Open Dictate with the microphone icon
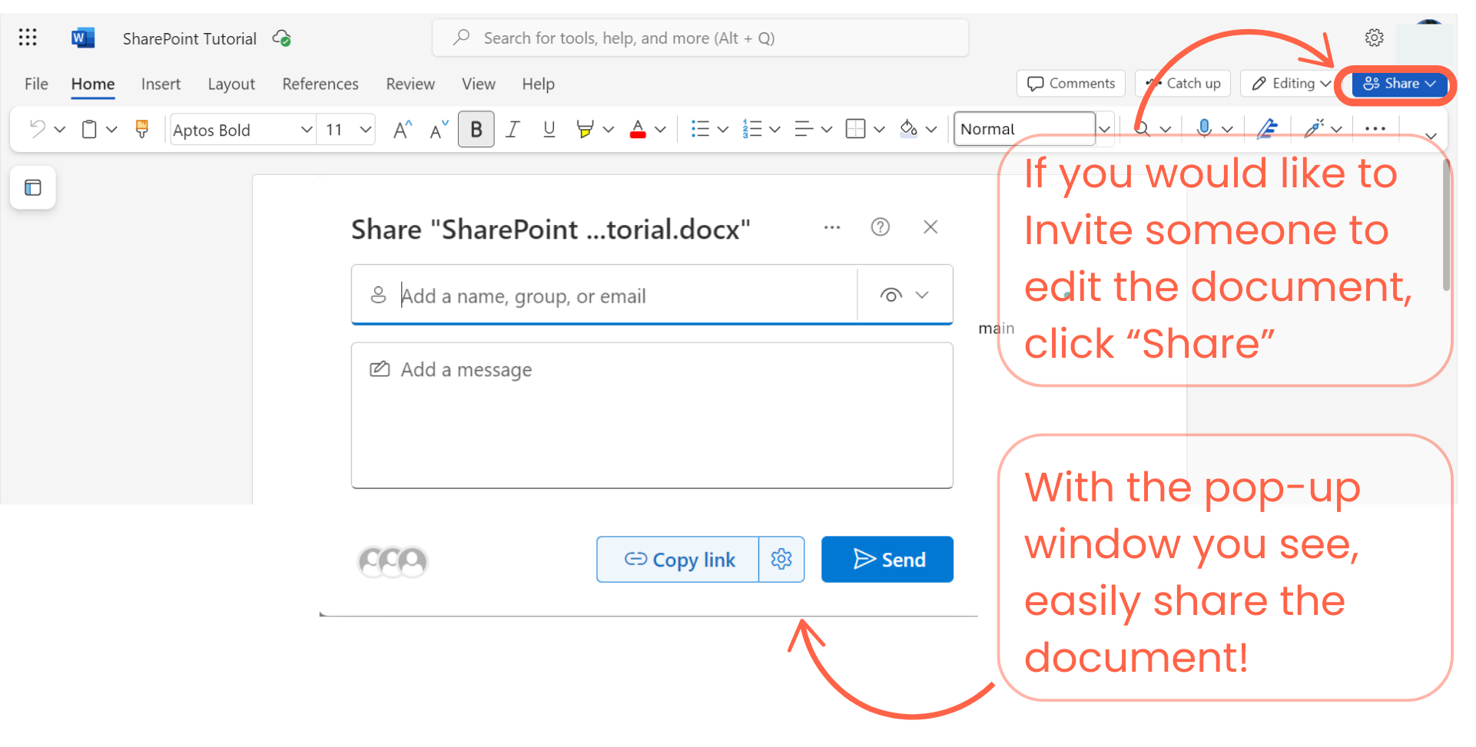 point(1205,129)
